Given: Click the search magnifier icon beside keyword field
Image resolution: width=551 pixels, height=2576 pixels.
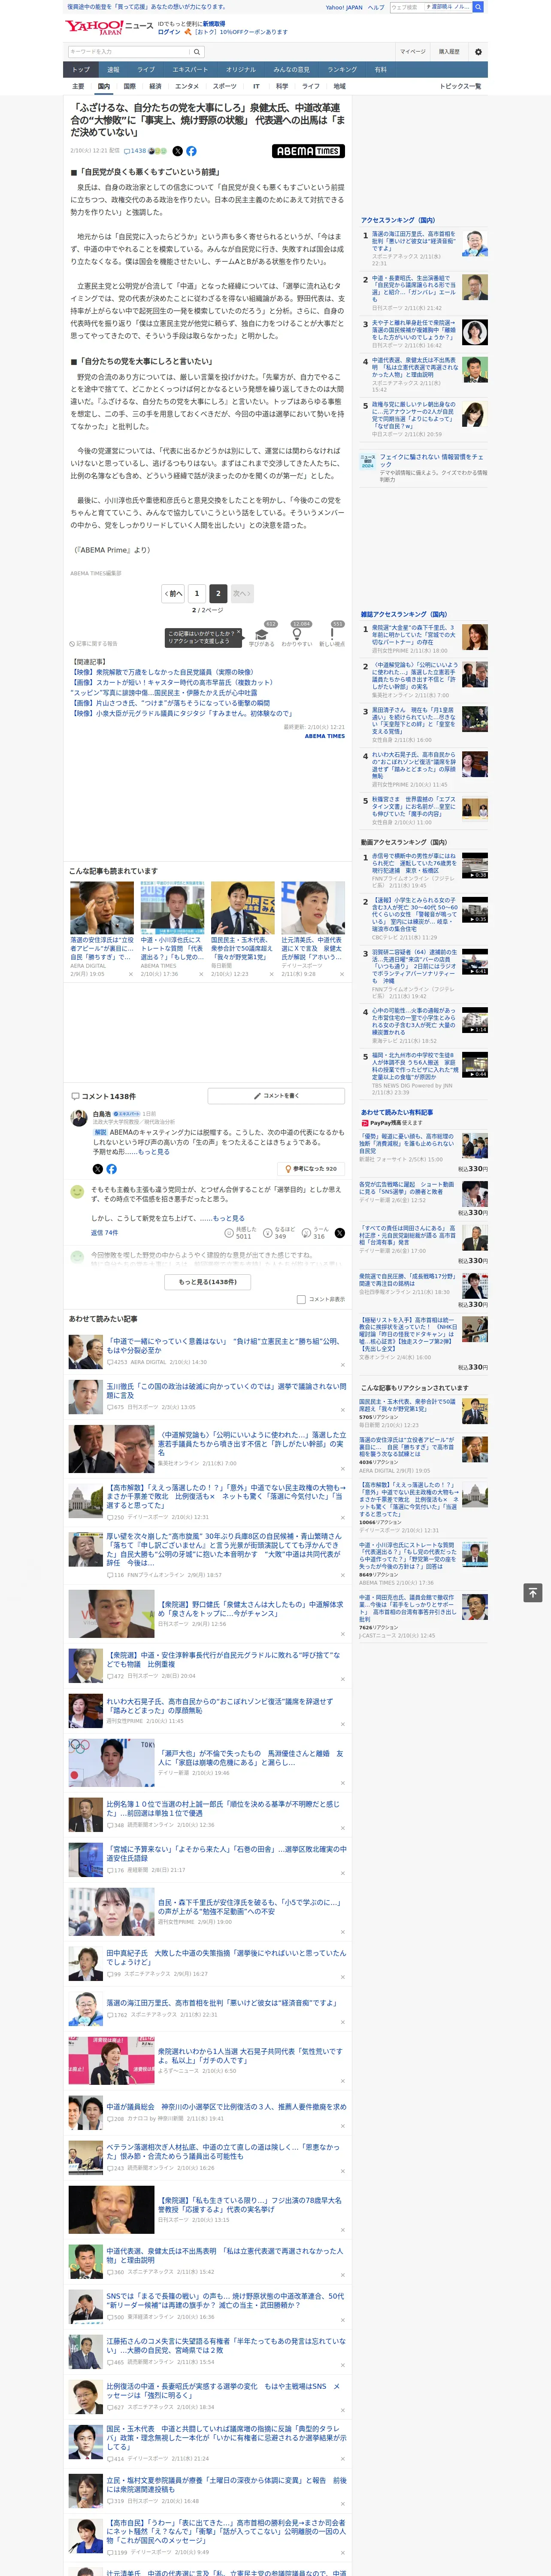Looking at the screenshot, I should 197,52.
